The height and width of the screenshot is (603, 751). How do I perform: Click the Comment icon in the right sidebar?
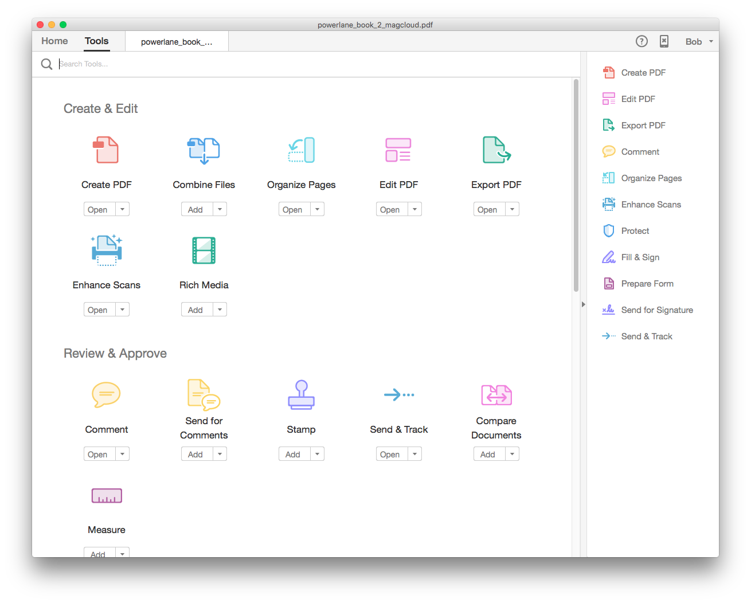click(609, 152)
